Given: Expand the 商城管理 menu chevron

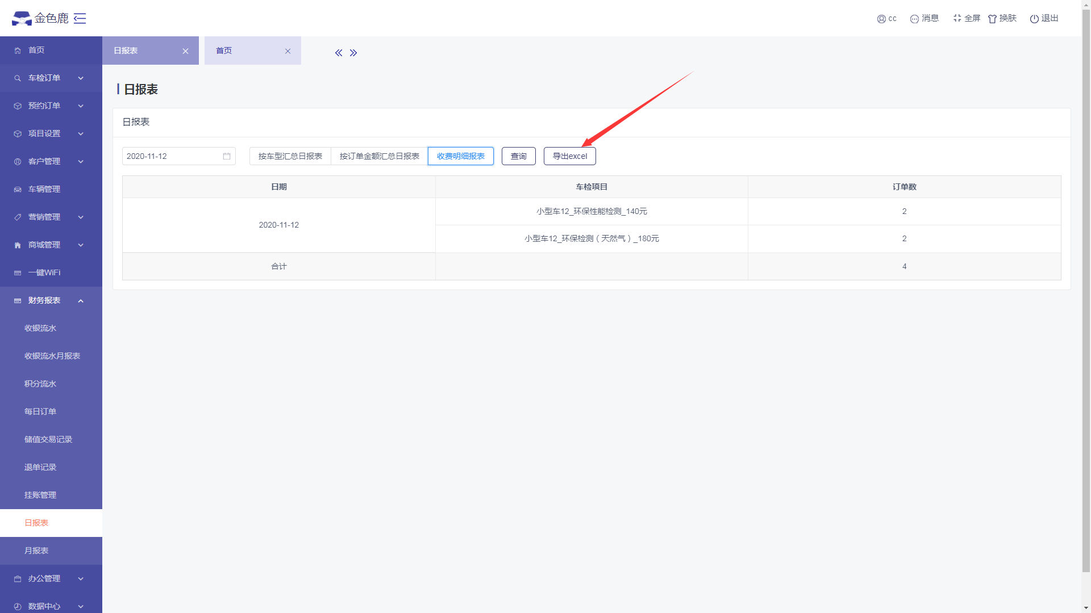Looking at the screenshot, I should pos(81,245).
